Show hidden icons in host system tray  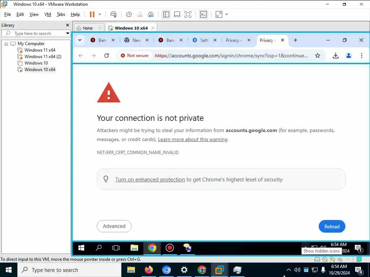289,270
